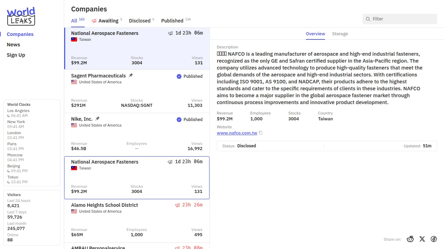Image resolution: width=444 pixels, height=249 pixels.
Task: Click the red megaphone icon on Alamo Heights
Action: [x=177, y=205]
